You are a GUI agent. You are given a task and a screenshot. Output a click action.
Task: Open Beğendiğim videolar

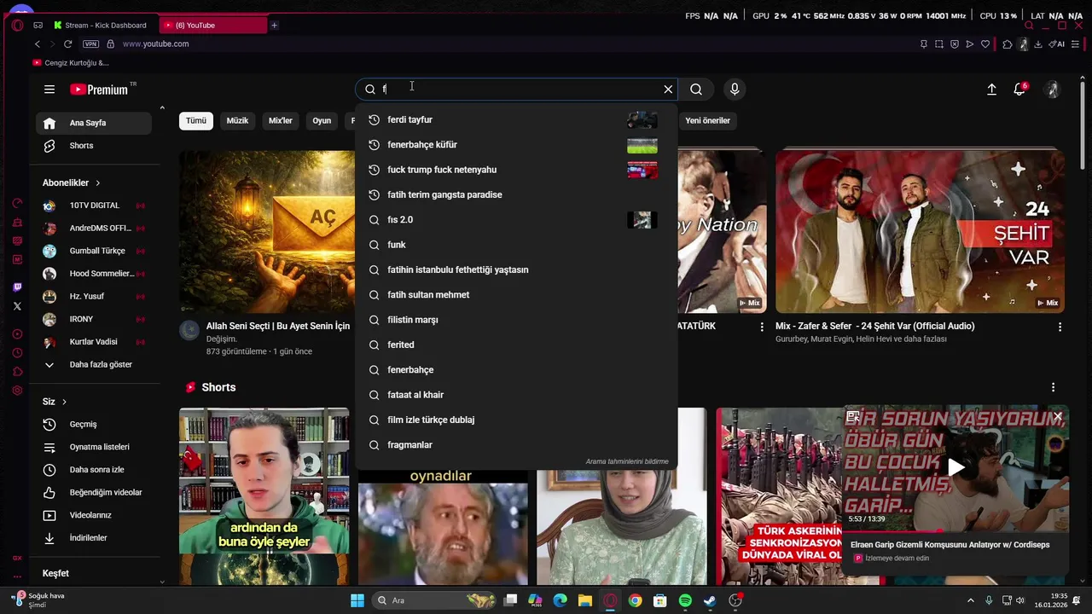point(94,493)
